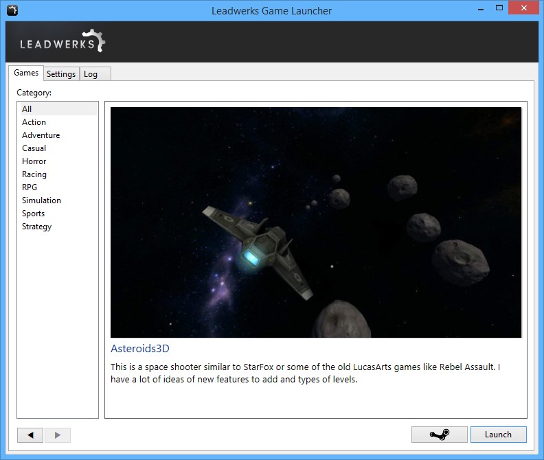Launch the Asteroids3D game
544x460 pixels.
click(498, 435)
